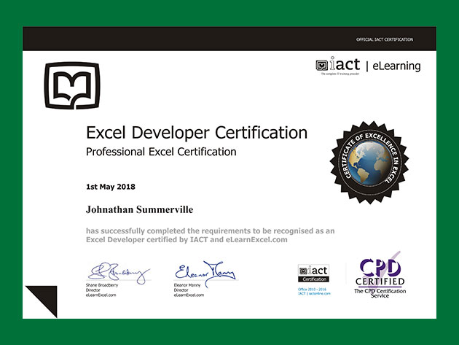Click the iact Certification badge
459x345 pixels.
pos(313,274)
